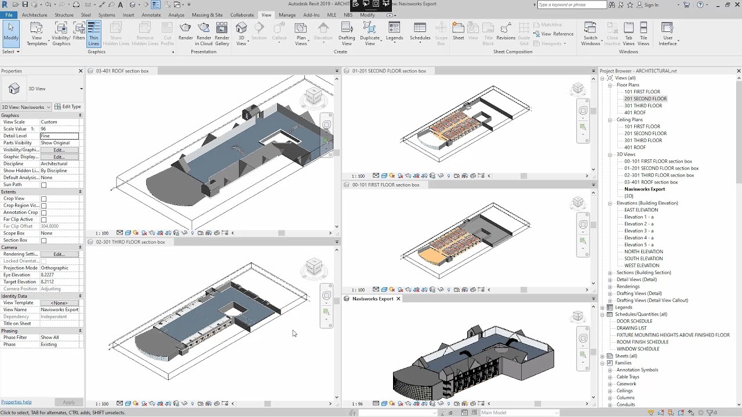
Task: Click View Reference tool
Action: [554, 34]
